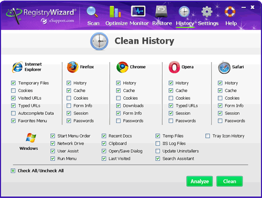
Task: Enable Tray Icon History checkbox
Action: tap(208, 136)
